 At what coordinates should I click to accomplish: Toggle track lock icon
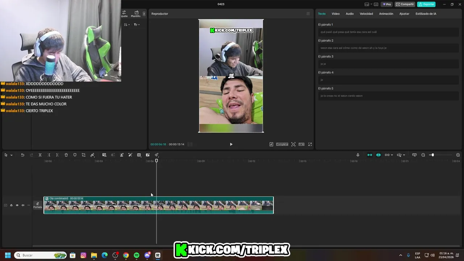11,205
